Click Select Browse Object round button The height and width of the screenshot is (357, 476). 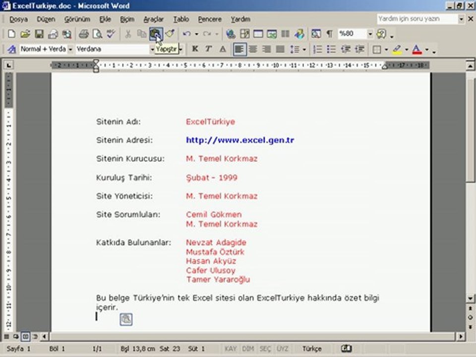coord(470,317)
